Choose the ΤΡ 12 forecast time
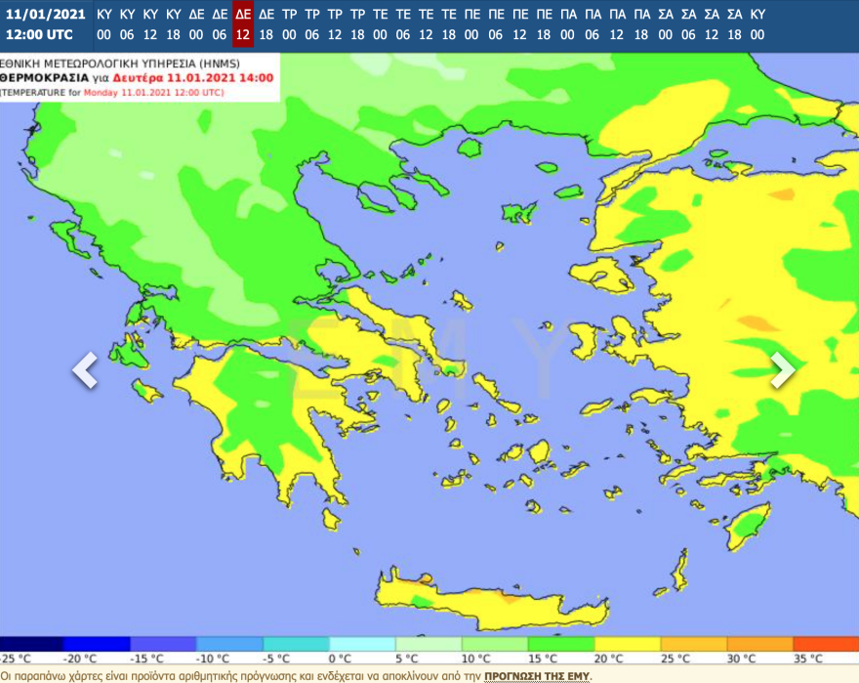Image resolution: width=859 pixels, height=683 pixels. (x=335, y=24)
